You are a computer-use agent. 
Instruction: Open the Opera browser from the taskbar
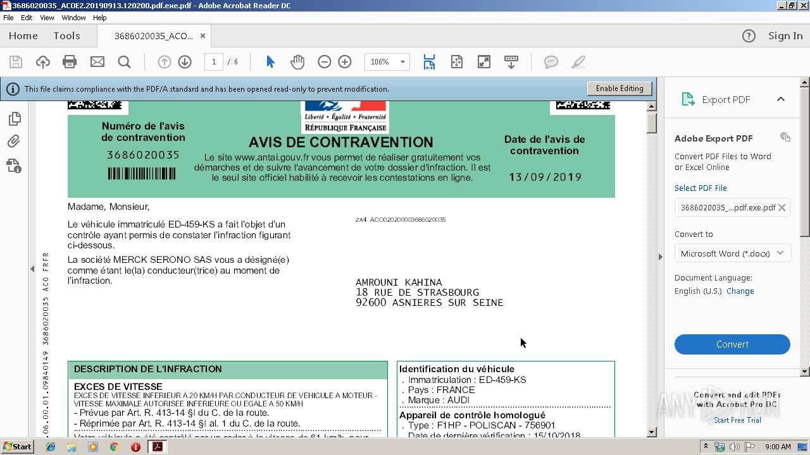pyautogui.click(x=135, y=447)
